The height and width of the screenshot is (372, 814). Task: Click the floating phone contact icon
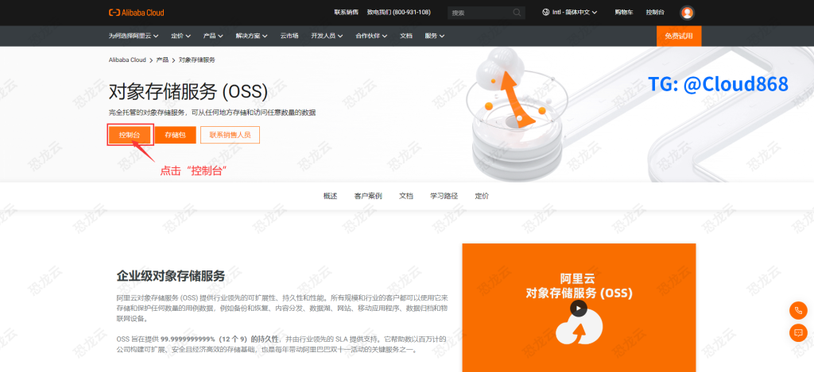(798, 310)
